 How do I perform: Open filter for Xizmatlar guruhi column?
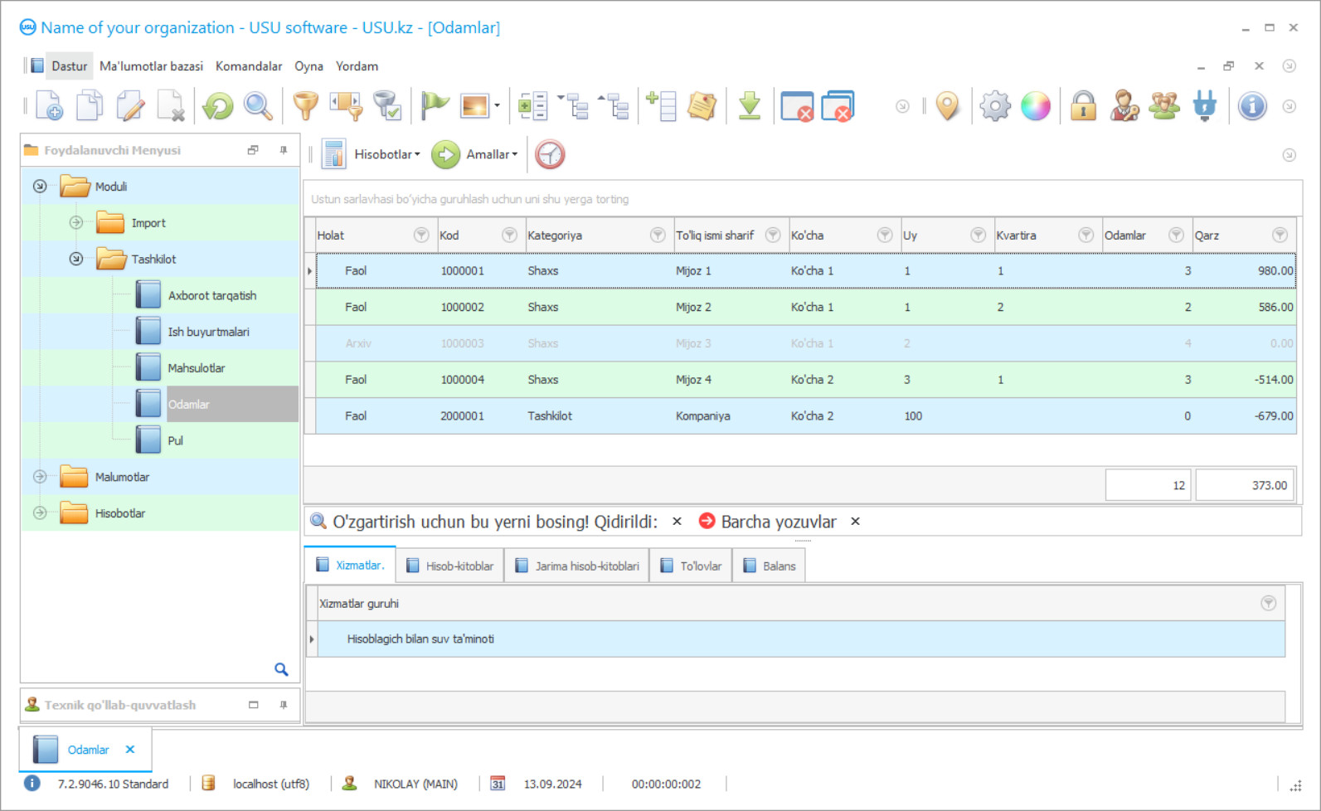click(x=1268, y=604)
